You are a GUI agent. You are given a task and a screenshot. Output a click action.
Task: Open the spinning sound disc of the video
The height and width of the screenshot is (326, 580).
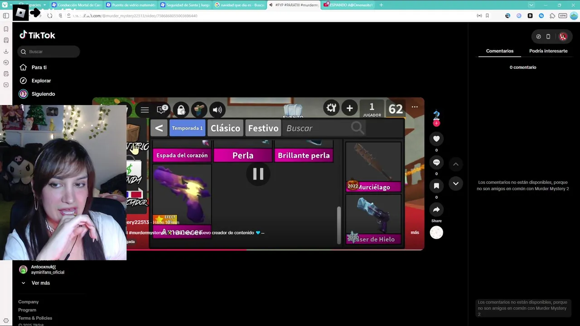(436, 233)
